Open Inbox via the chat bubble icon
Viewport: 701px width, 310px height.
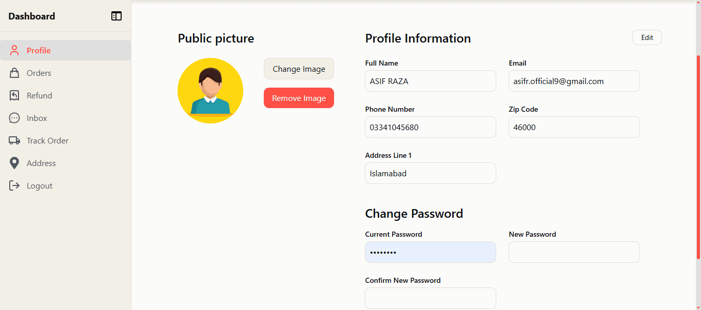14,117
